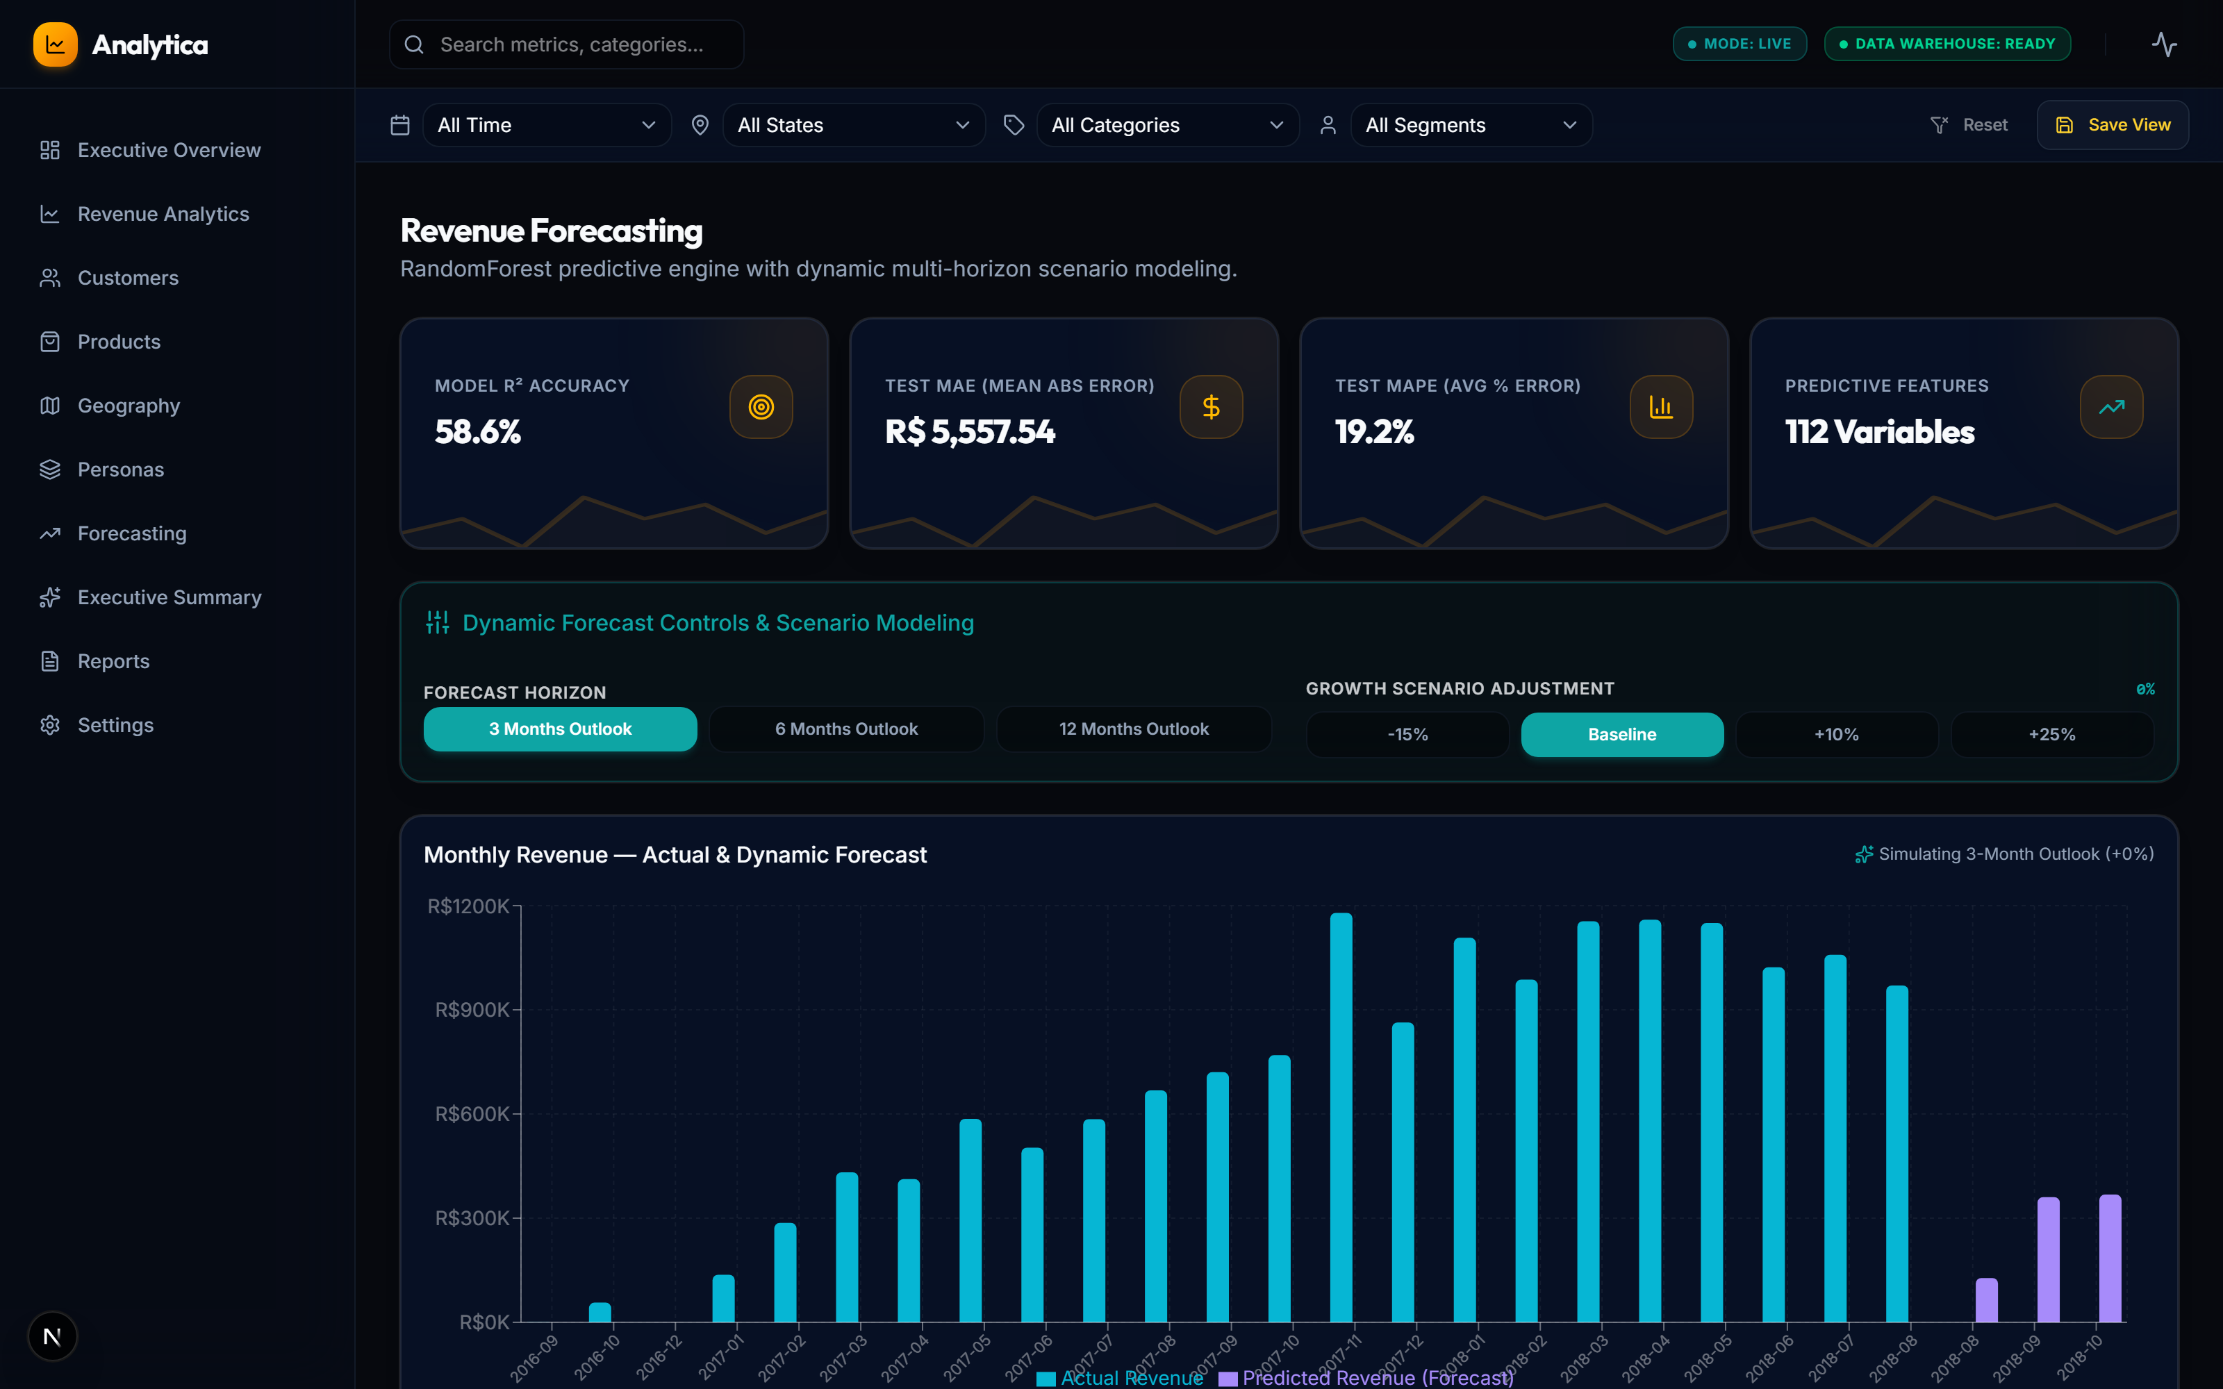Click the Settings gear icon

(x=49, y=725)
